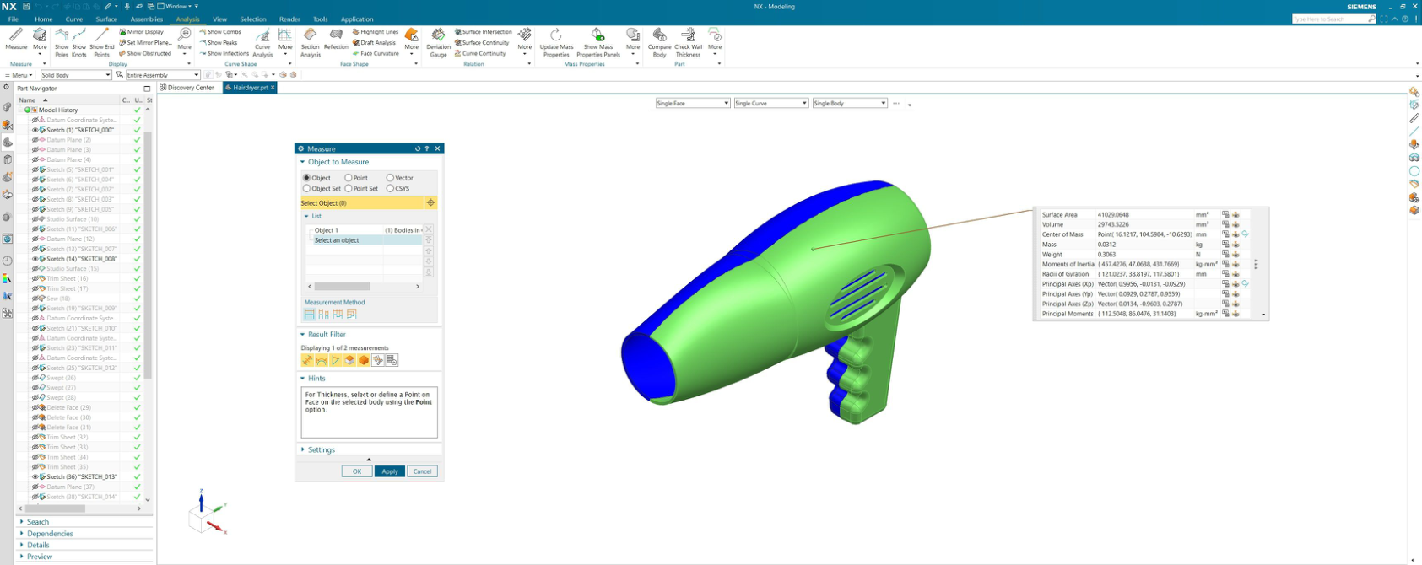Expand the Settings section

[x=303, y=449]
